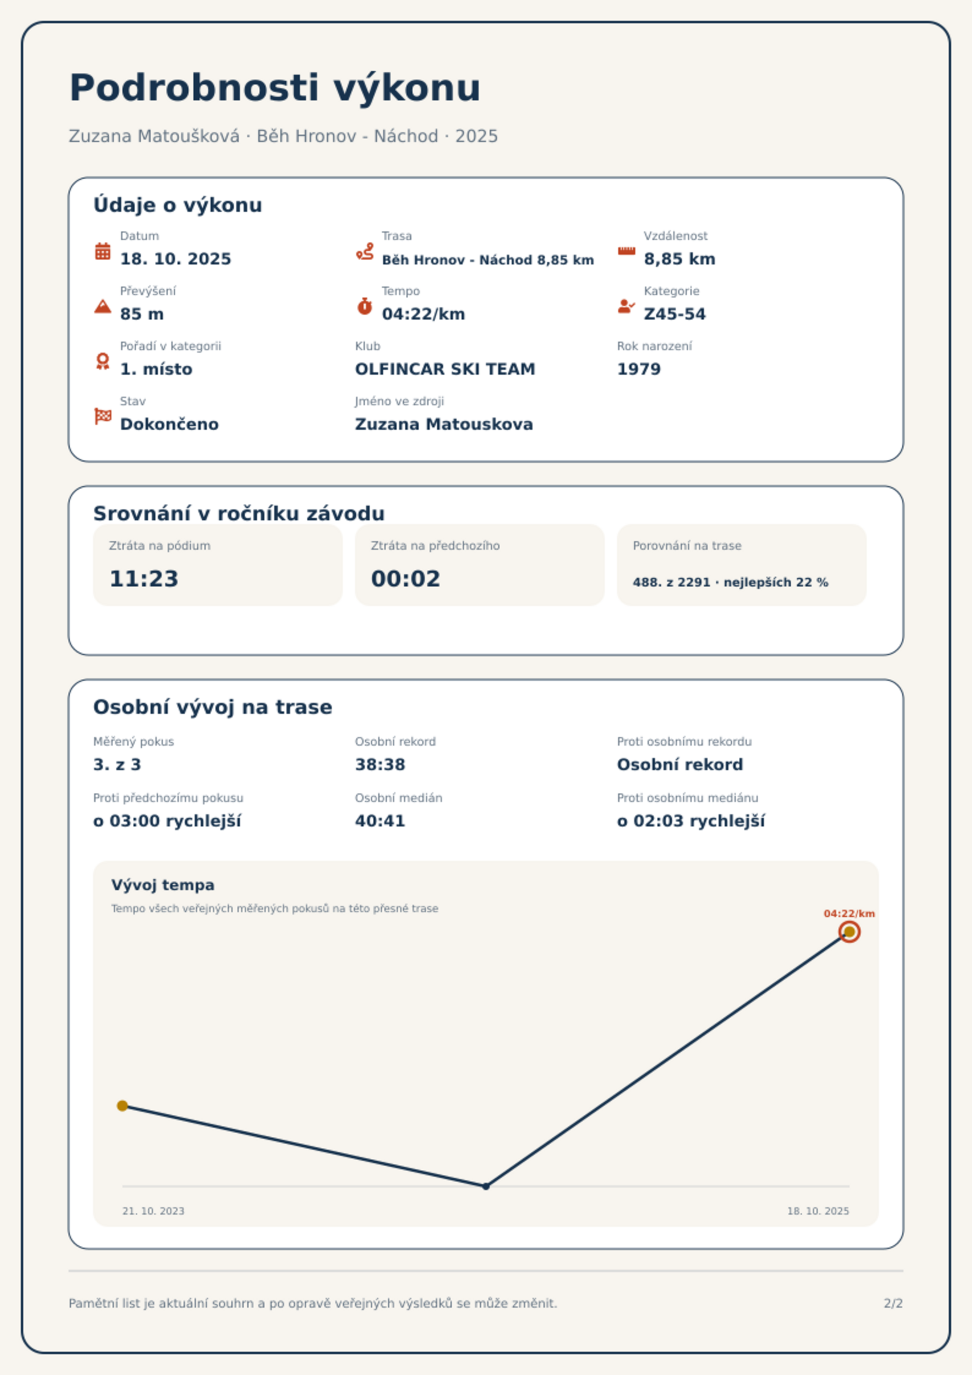Click the person icon next to Kategorie
Screen dimensions: 972x1375
click(x=626, y=306)
